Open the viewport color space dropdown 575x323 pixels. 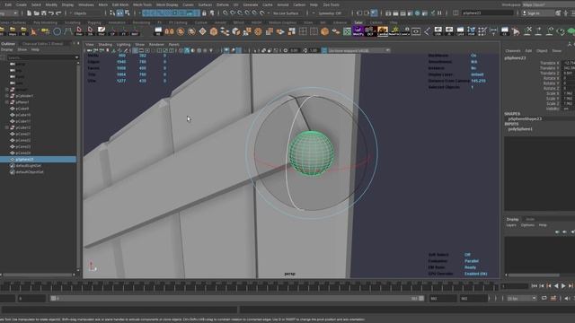point(359,50)
